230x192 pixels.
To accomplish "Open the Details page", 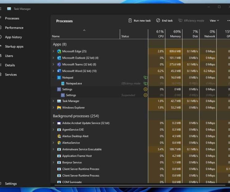I will pos(10,65).
